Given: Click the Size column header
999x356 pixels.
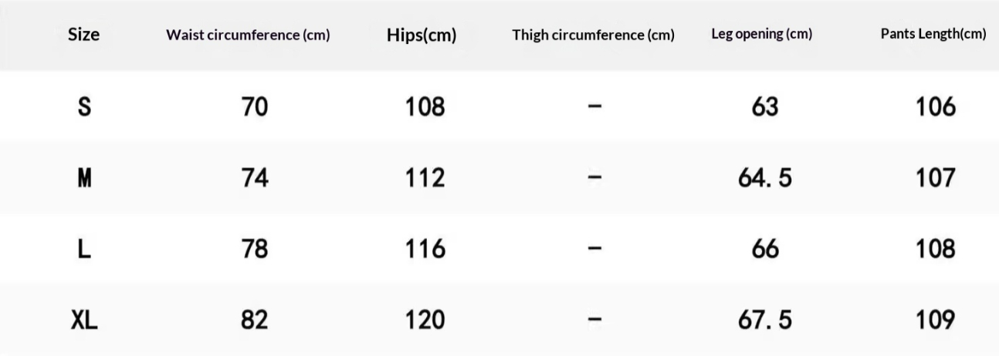Looking at the screenshot, I should pos(83,35).
